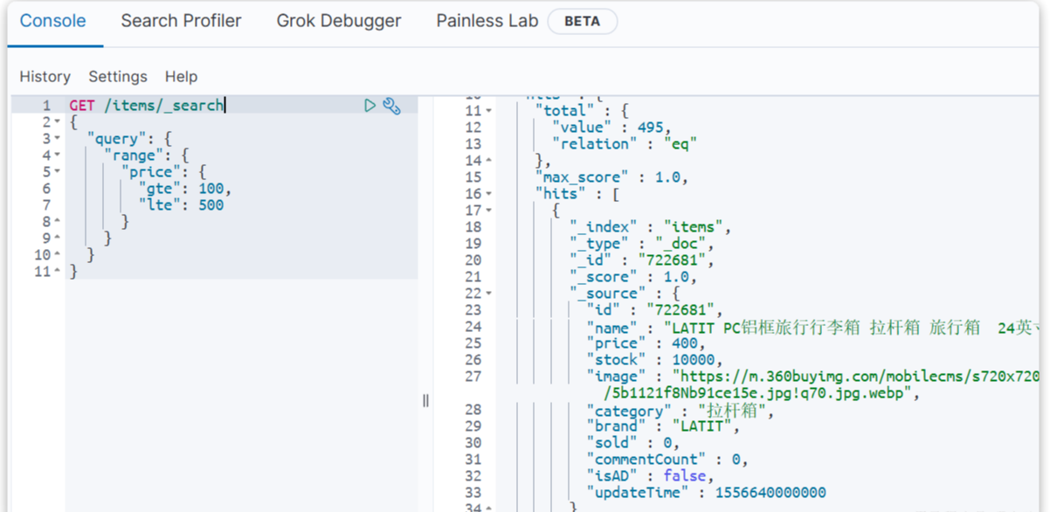Fold the root brace on request line 2

[x=58, y=122]
